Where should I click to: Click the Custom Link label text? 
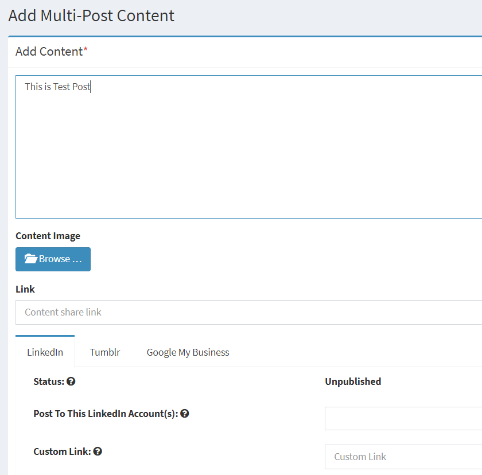[x=61, y=451]
